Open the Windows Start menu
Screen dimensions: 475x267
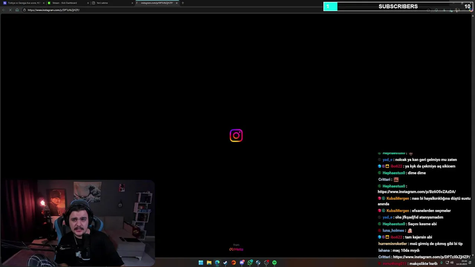coord(201,263)
